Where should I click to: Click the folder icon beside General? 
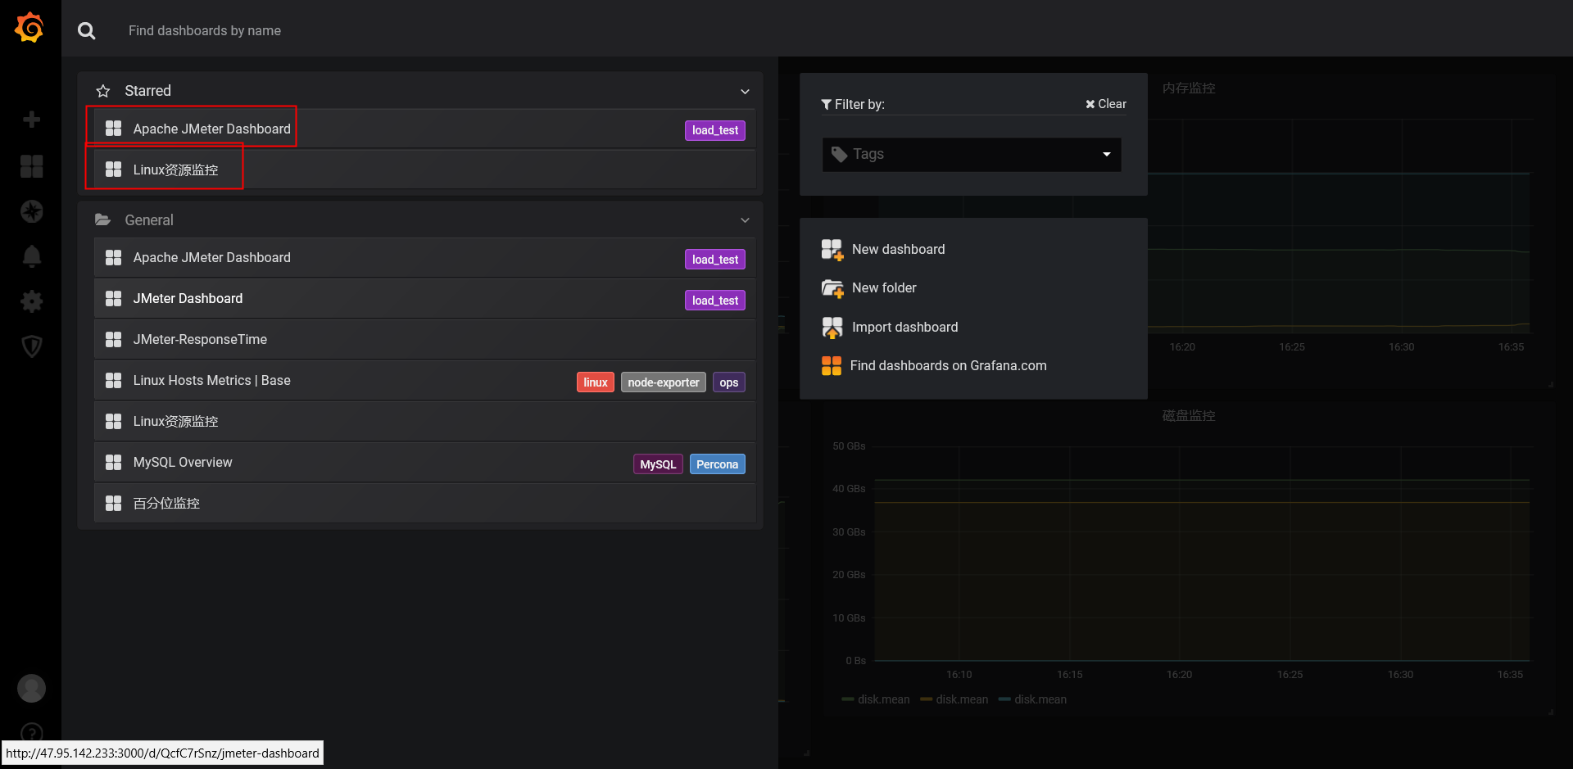click(102, 219)
